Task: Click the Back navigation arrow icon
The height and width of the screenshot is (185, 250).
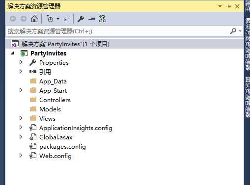Action: click(x=13, y=19)
